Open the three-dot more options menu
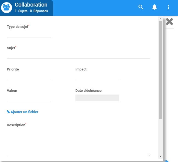 [x=168, y=7]
